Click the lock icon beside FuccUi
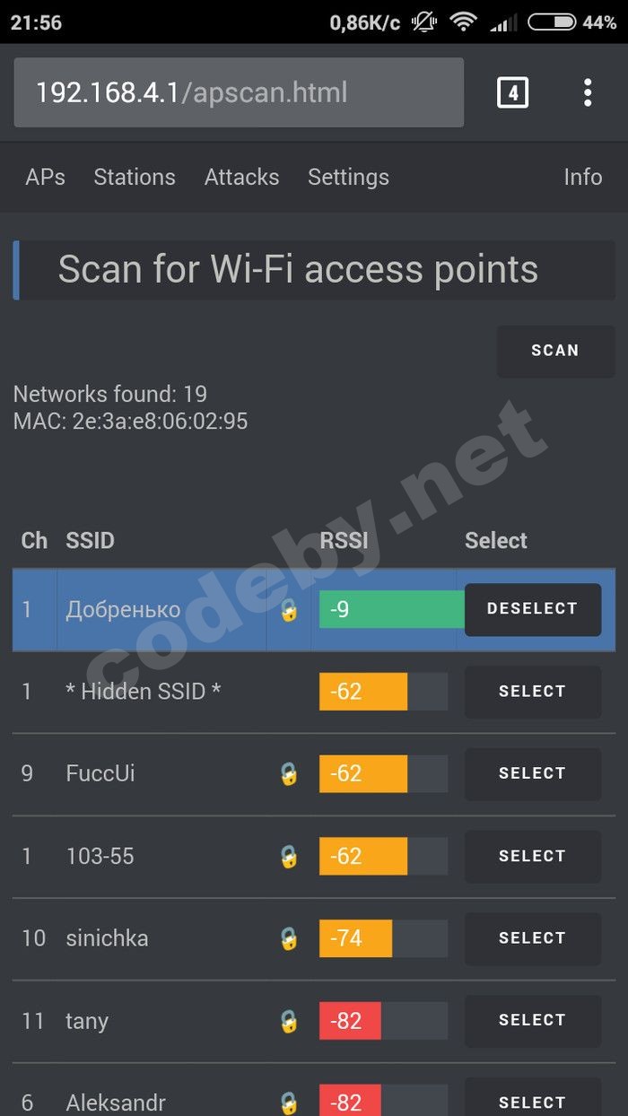This screenshot has height=1116, width=628. 289,773
